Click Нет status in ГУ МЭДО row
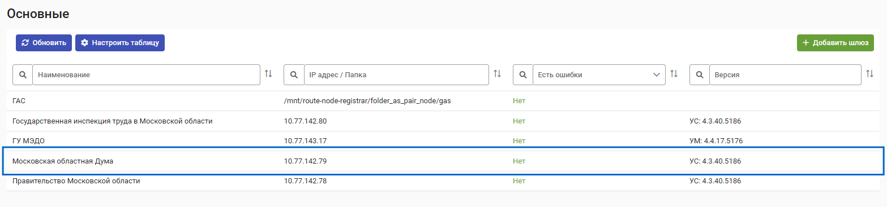Image resolution: width=887 pixels, height=207 pixels. click(519, 141)
